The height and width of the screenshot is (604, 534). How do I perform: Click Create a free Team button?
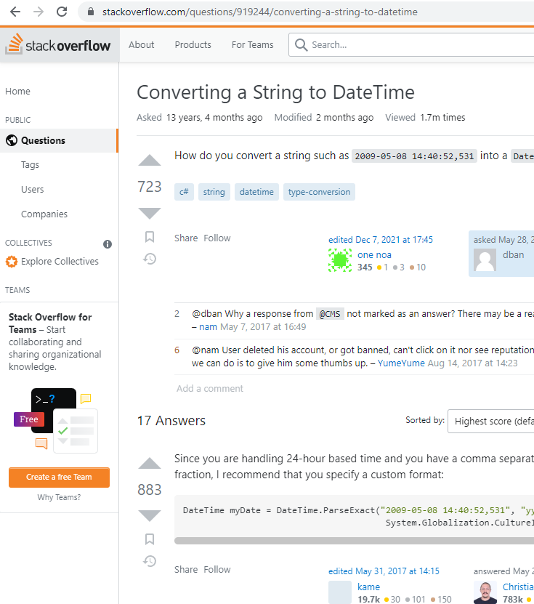tap(59, 478)
